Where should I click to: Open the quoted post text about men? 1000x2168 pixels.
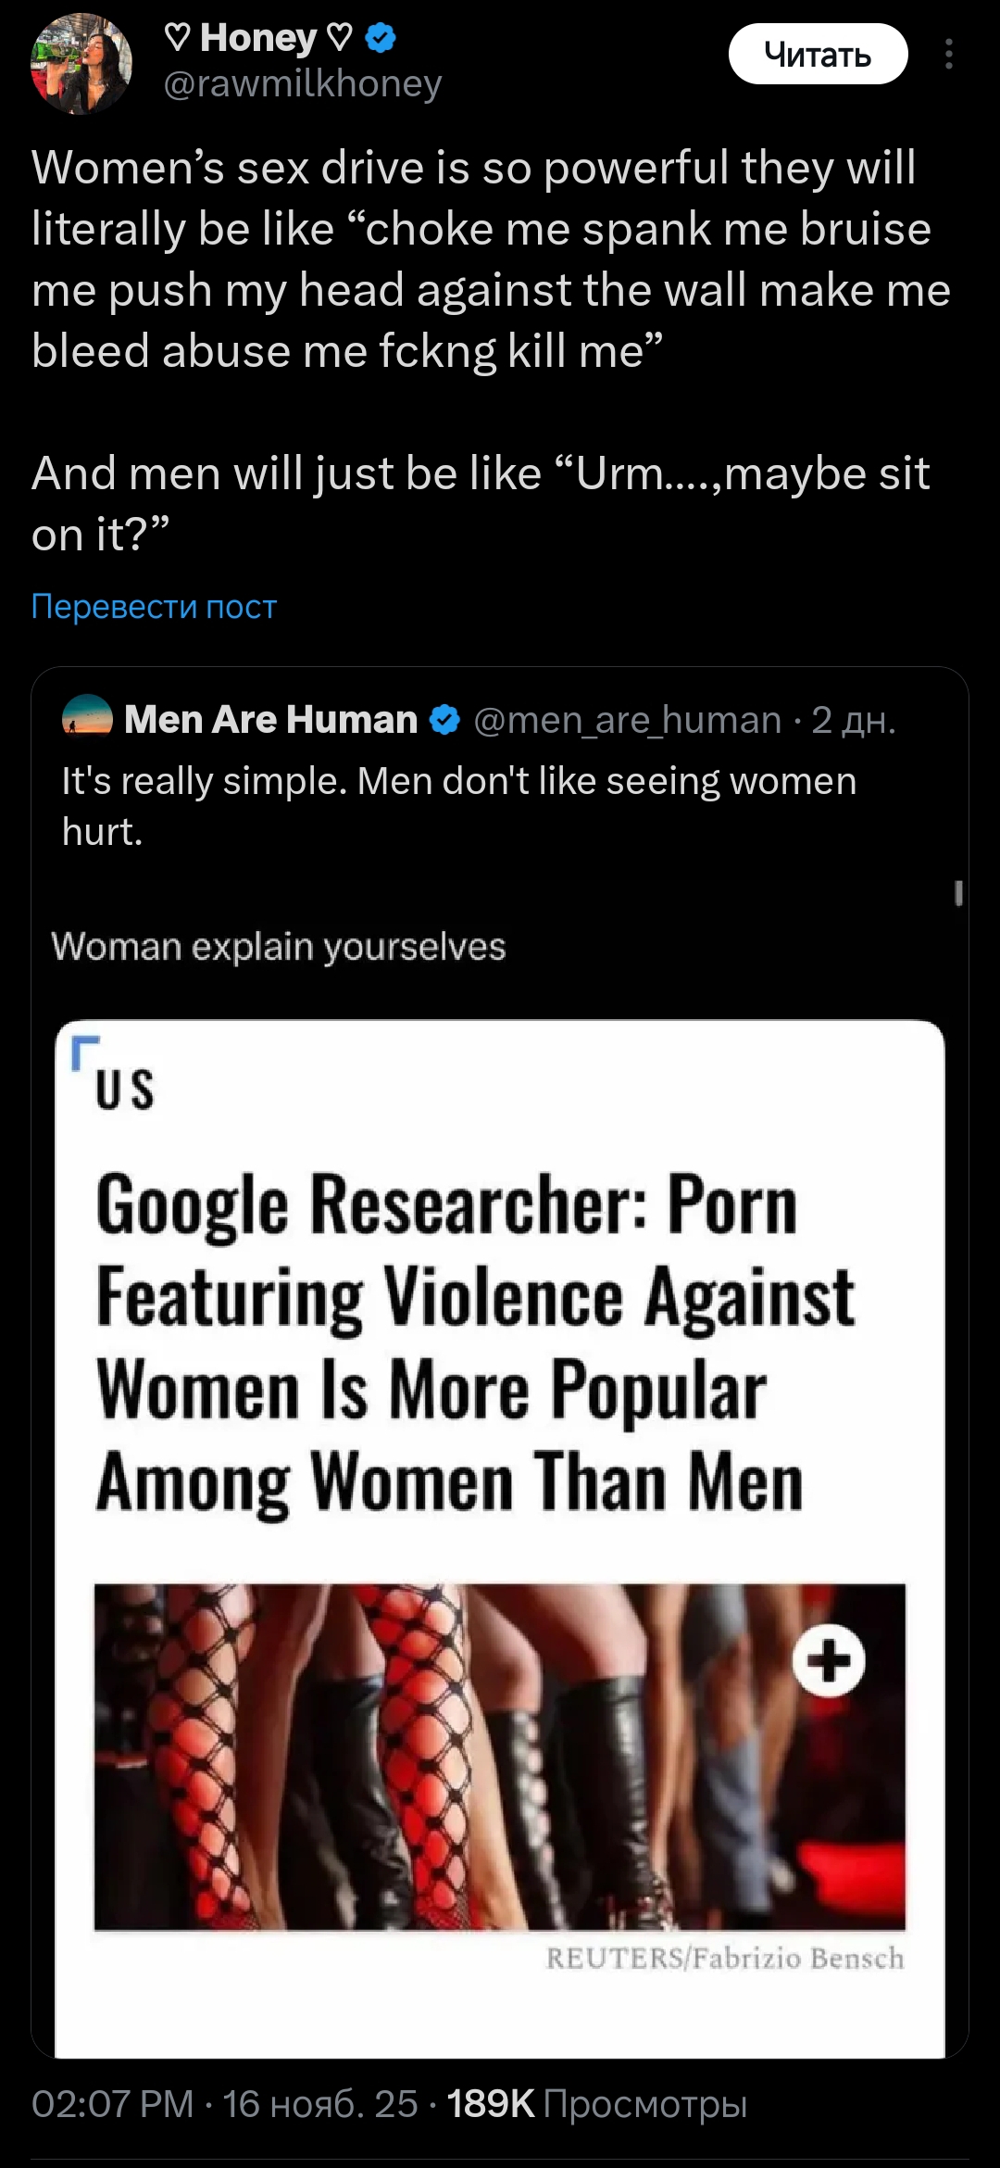(458, 805)
